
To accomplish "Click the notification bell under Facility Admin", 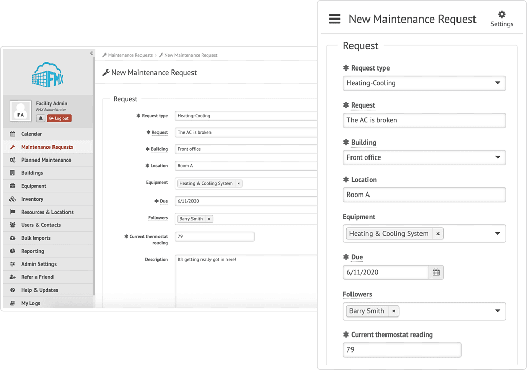I will click(x=40, y=118).
